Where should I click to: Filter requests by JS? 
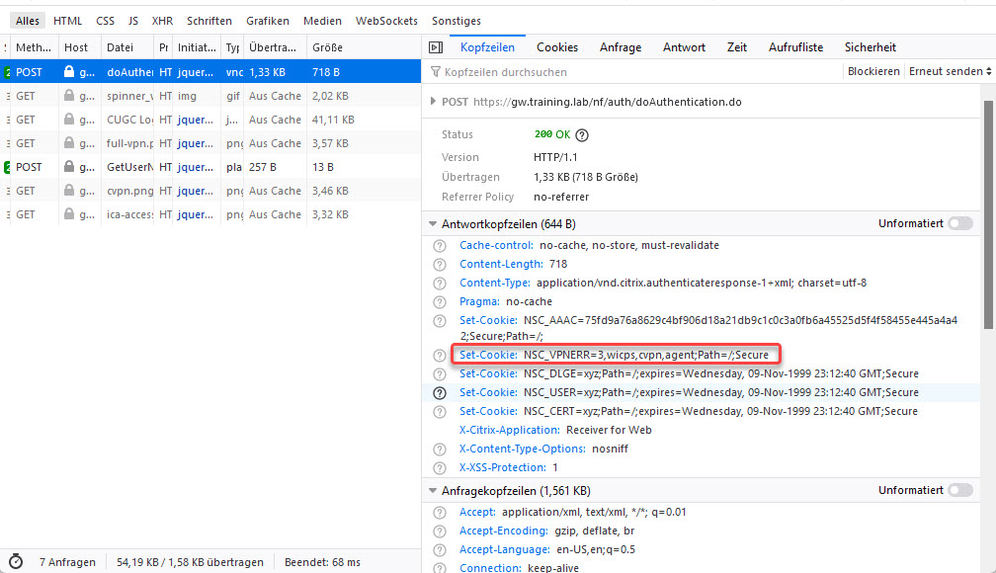click(132, 21)
